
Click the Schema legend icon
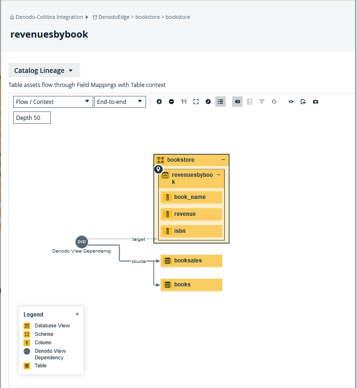[27, 334]
